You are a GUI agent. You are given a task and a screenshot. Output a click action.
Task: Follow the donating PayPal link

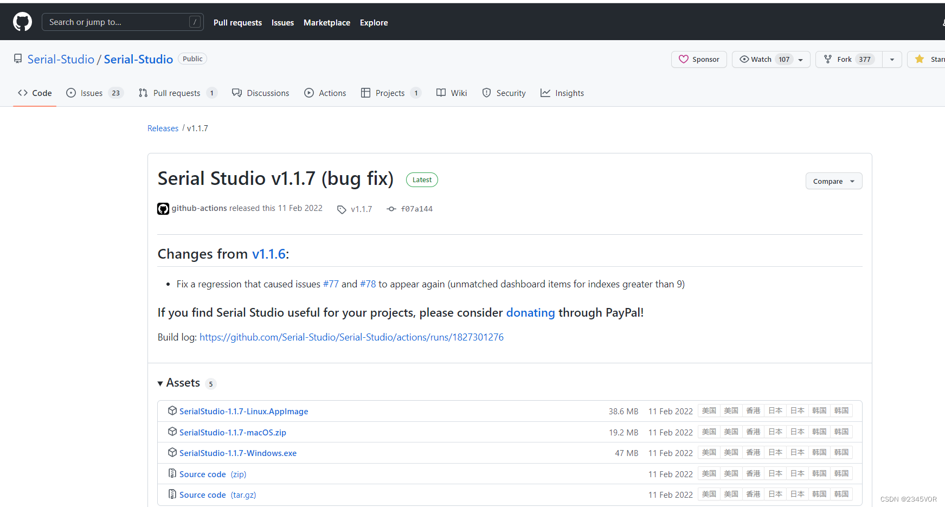[530, 313]
